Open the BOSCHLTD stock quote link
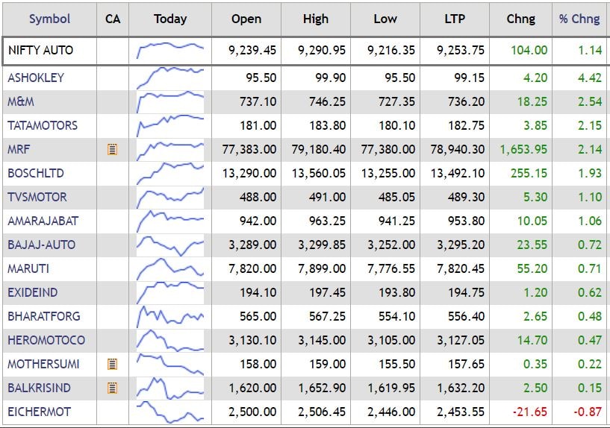Viewport: 610px width, 428px height. pos(36,174)
